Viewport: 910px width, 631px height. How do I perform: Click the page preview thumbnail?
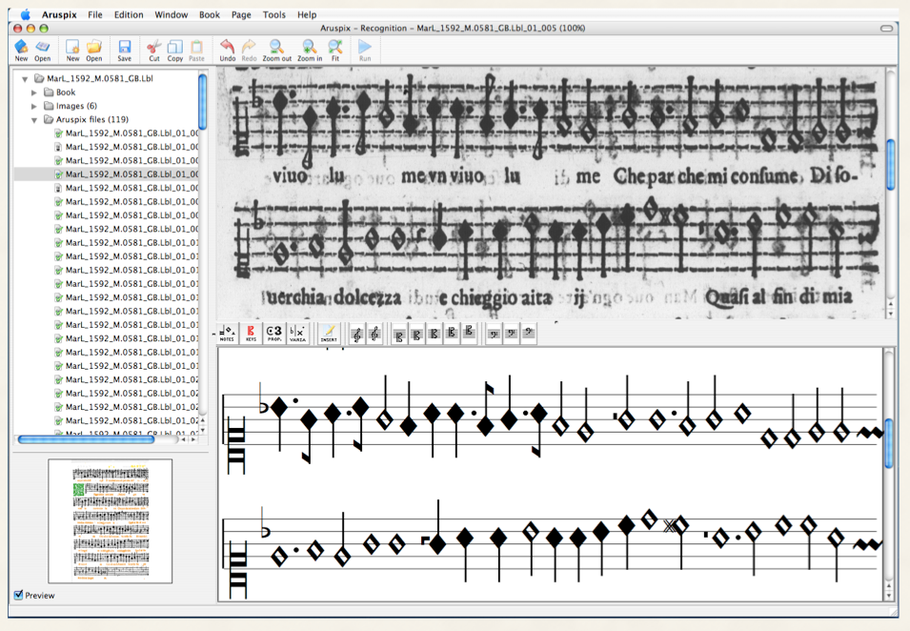tap(111, 520)
